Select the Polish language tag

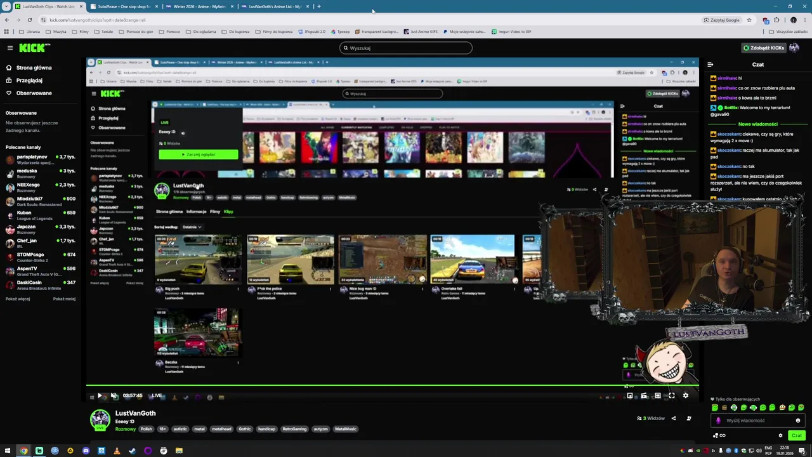tap(147, 429)
